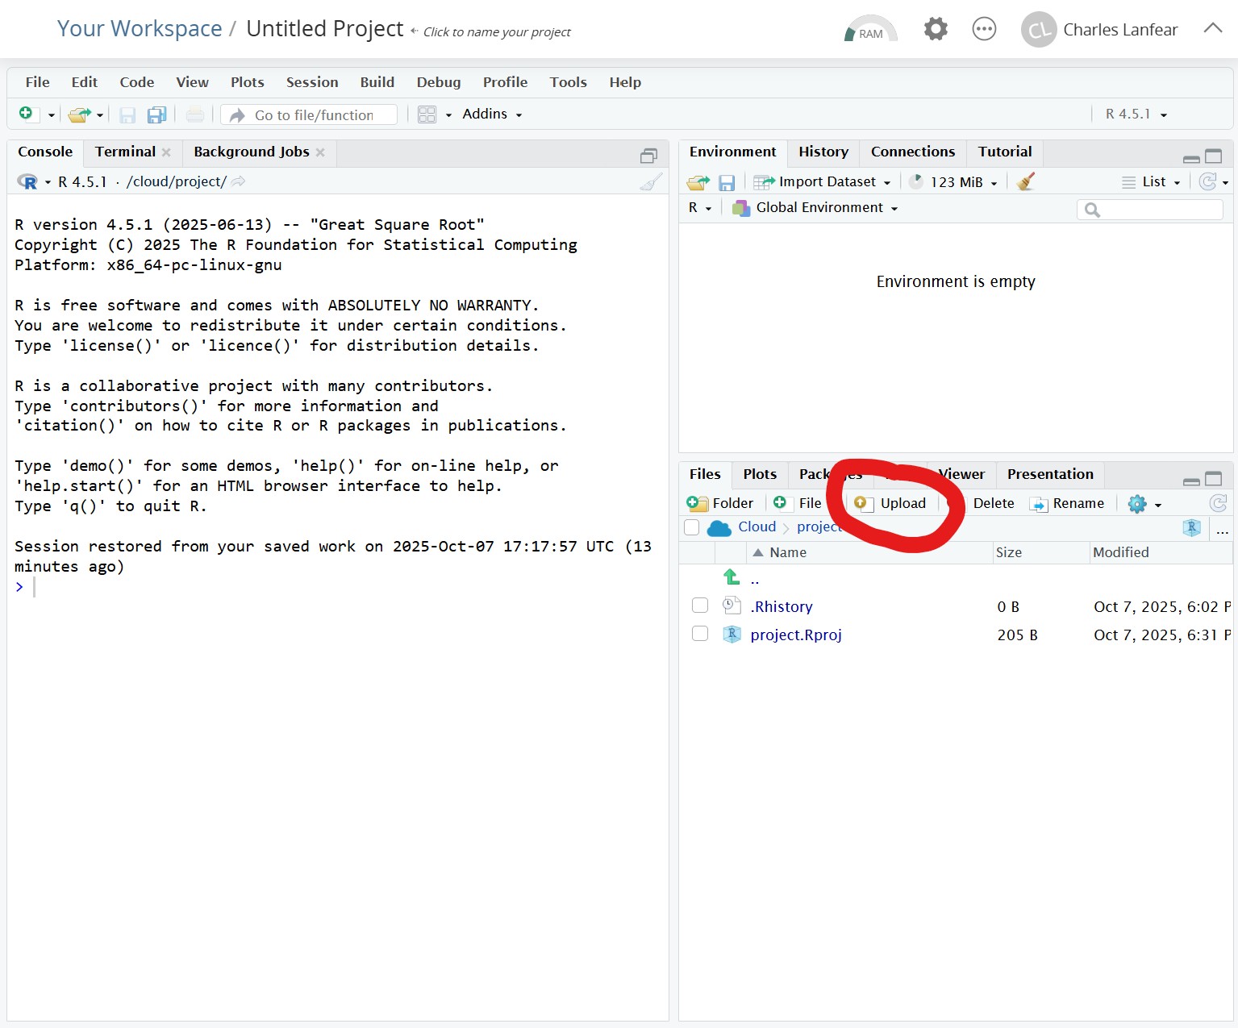
Task: Click the Upload button in Files pane
Action: (892, 503)
